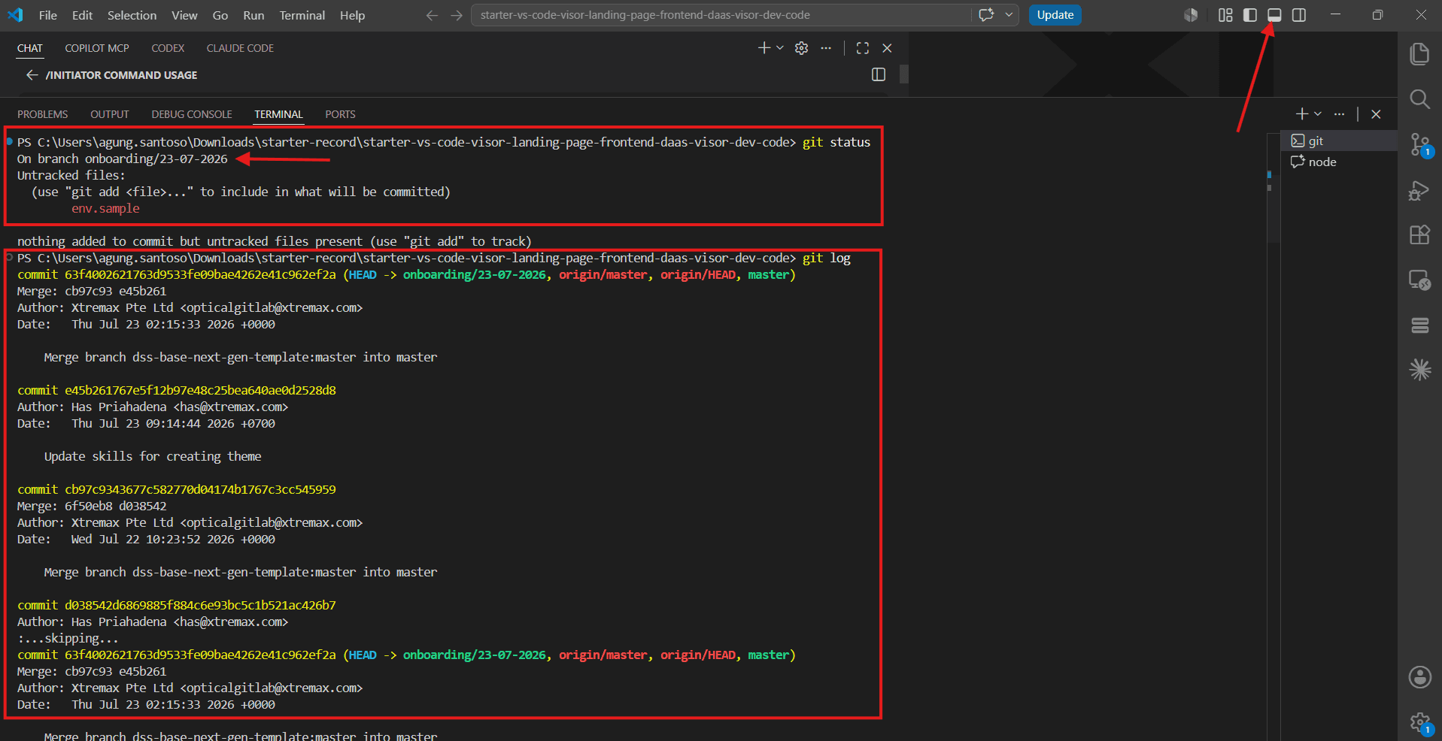1442x741 pixels.
Task: Switch to the CLAUDE CODE tab
Action: point(240,48)
